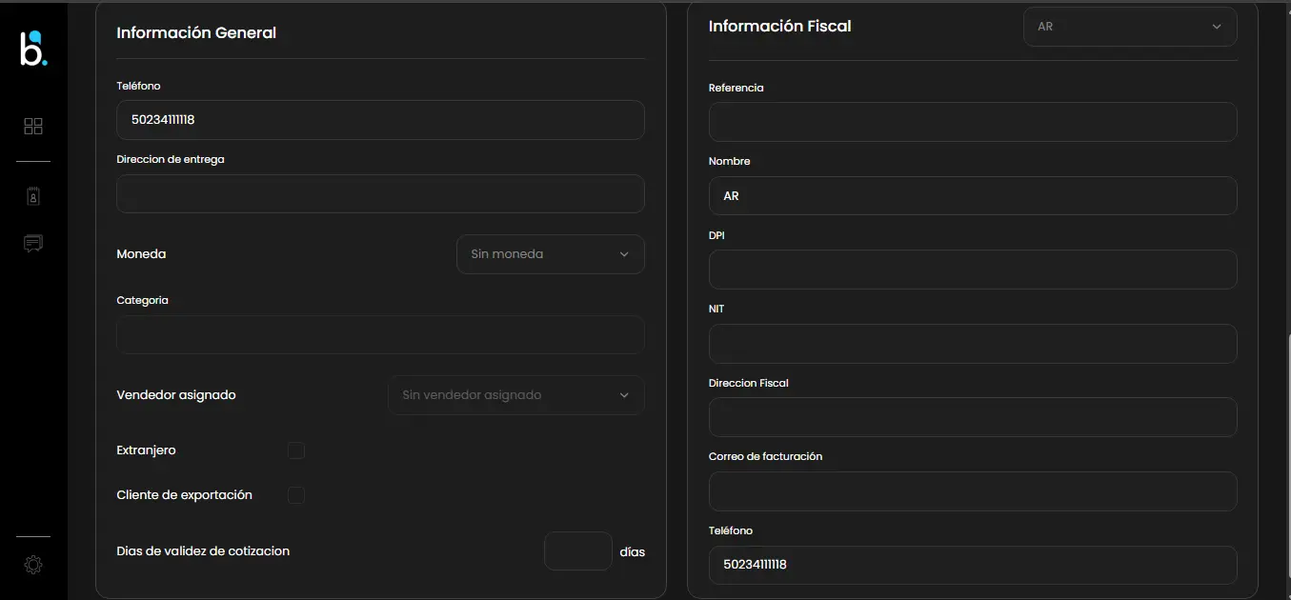
Task: Toggle the Extranjero checkbox
Action: click(x=296, y=450)
